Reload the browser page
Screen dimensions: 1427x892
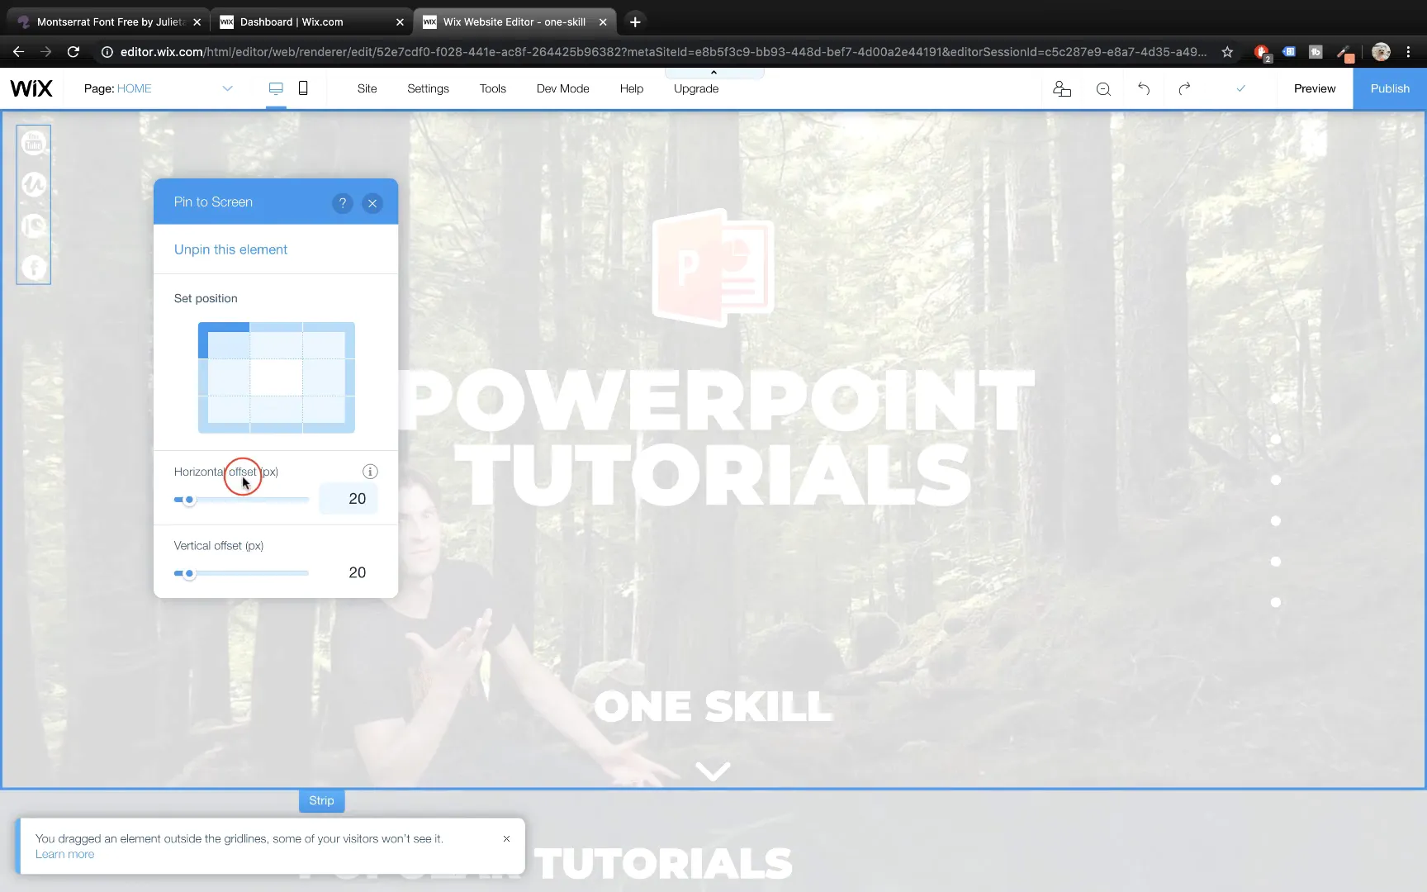coord(73,52)
